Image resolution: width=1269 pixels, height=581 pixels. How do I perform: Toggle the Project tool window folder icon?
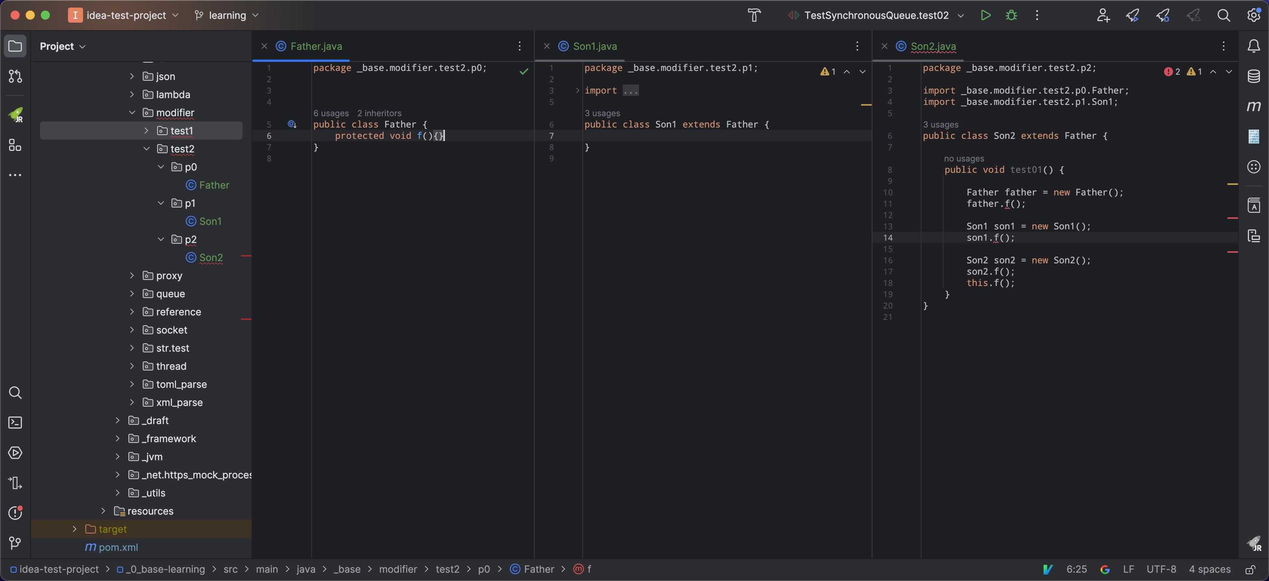coord(15,46)
